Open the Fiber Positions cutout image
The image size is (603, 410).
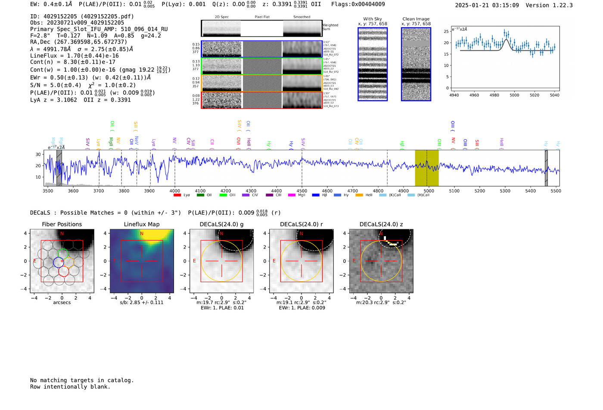(62, 261)
